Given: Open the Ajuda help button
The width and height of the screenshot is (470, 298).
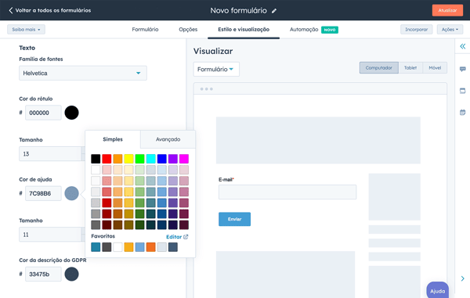Looking at the screenshot, I should 438,290.
